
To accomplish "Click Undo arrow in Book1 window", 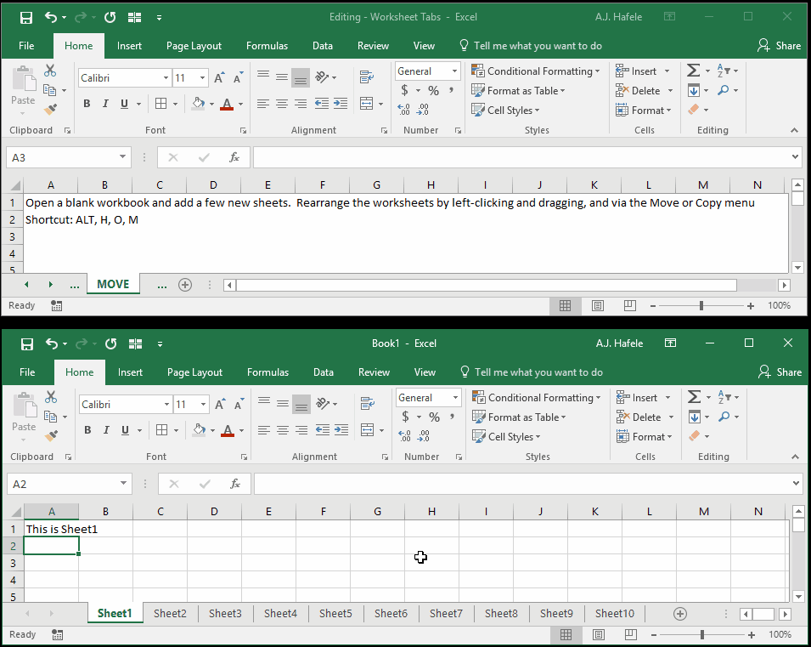I will (52, 343).
